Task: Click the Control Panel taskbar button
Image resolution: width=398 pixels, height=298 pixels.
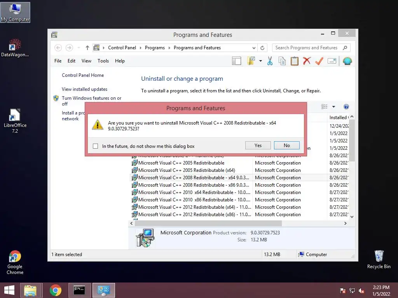Action: pos(103,290)
